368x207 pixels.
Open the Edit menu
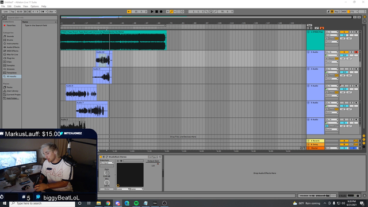point(9,6)
